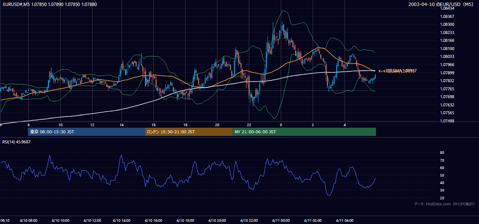
Task: Click price axis value 1.07832
Action: tap(447, 81)
